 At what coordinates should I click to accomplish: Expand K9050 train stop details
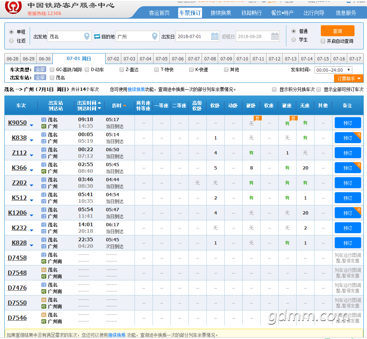(32, 126)
